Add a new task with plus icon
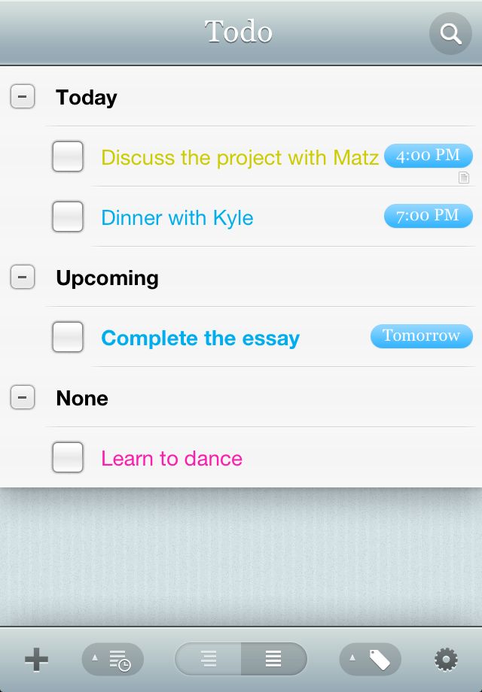 coord(36,660)
